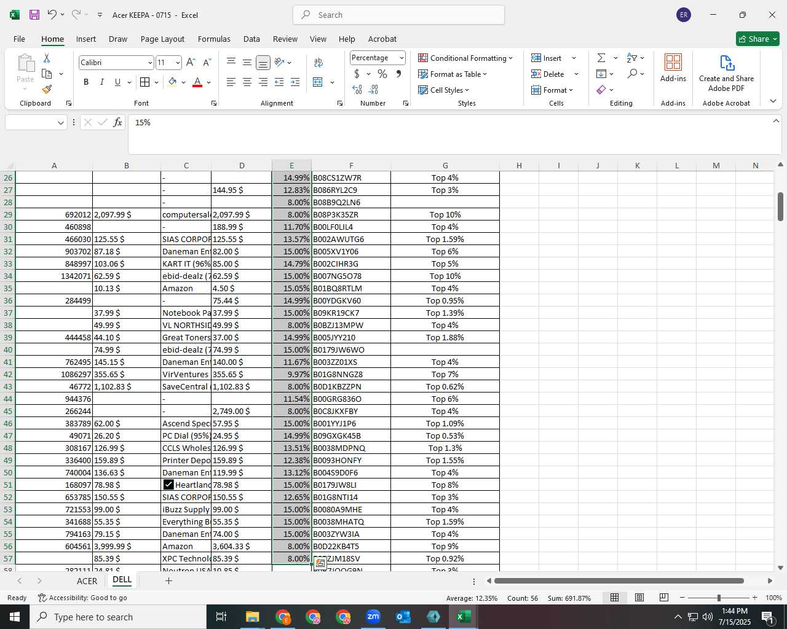Switch to the Insert ribbon tab
The width and height of the screenshot is (787, 629).
[86, 39]
